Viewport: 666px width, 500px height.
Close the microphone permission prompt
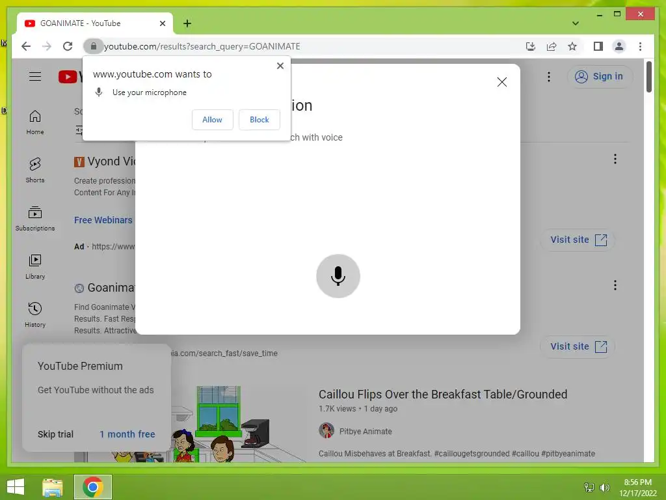pyautogui.click(x=280, y=66)
